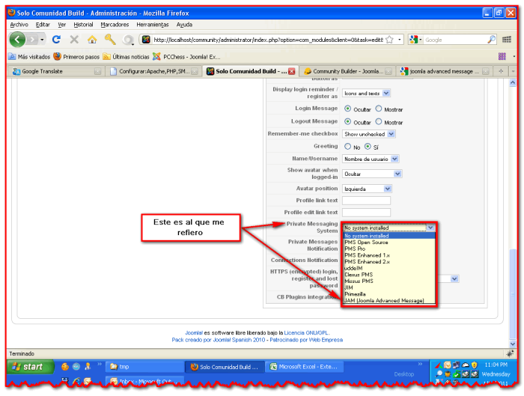Go back with the green Back arrow
The image size is (524, 396).
pyautogui.click(x=17, y=40)
